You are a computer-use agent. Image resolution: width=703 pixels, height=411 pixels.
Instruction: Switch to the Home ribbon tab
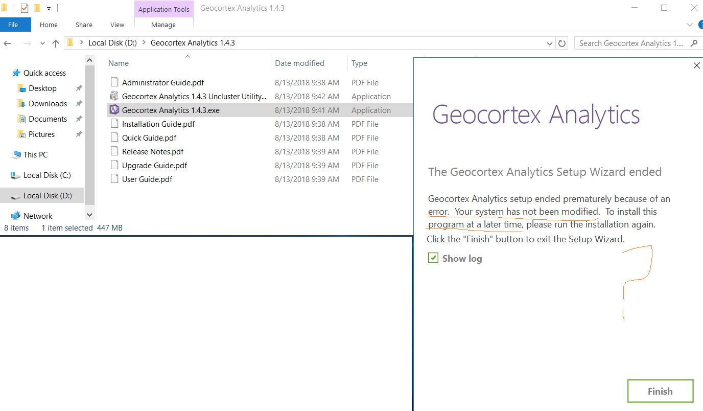(49, 25)
